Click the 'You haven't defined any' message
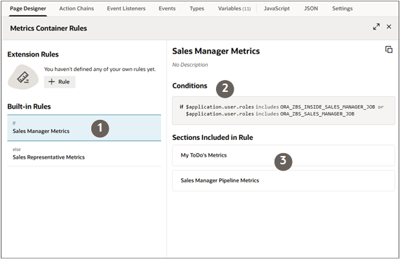 tap(100, 69)
